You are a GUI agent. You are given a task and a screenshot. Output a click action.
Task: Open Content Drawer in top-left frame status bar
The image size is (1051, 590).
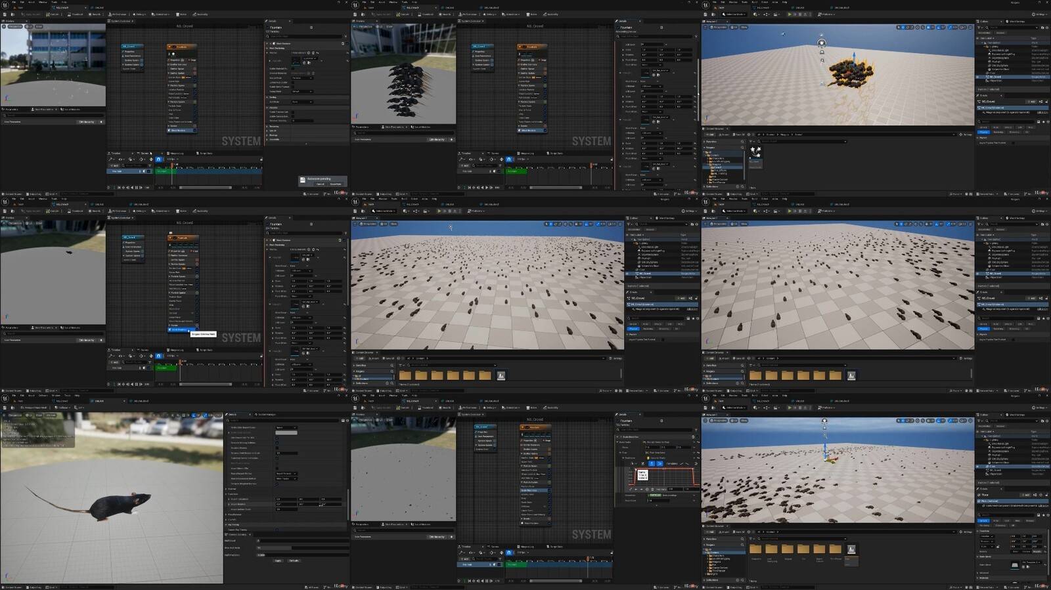tap(12, 194)
